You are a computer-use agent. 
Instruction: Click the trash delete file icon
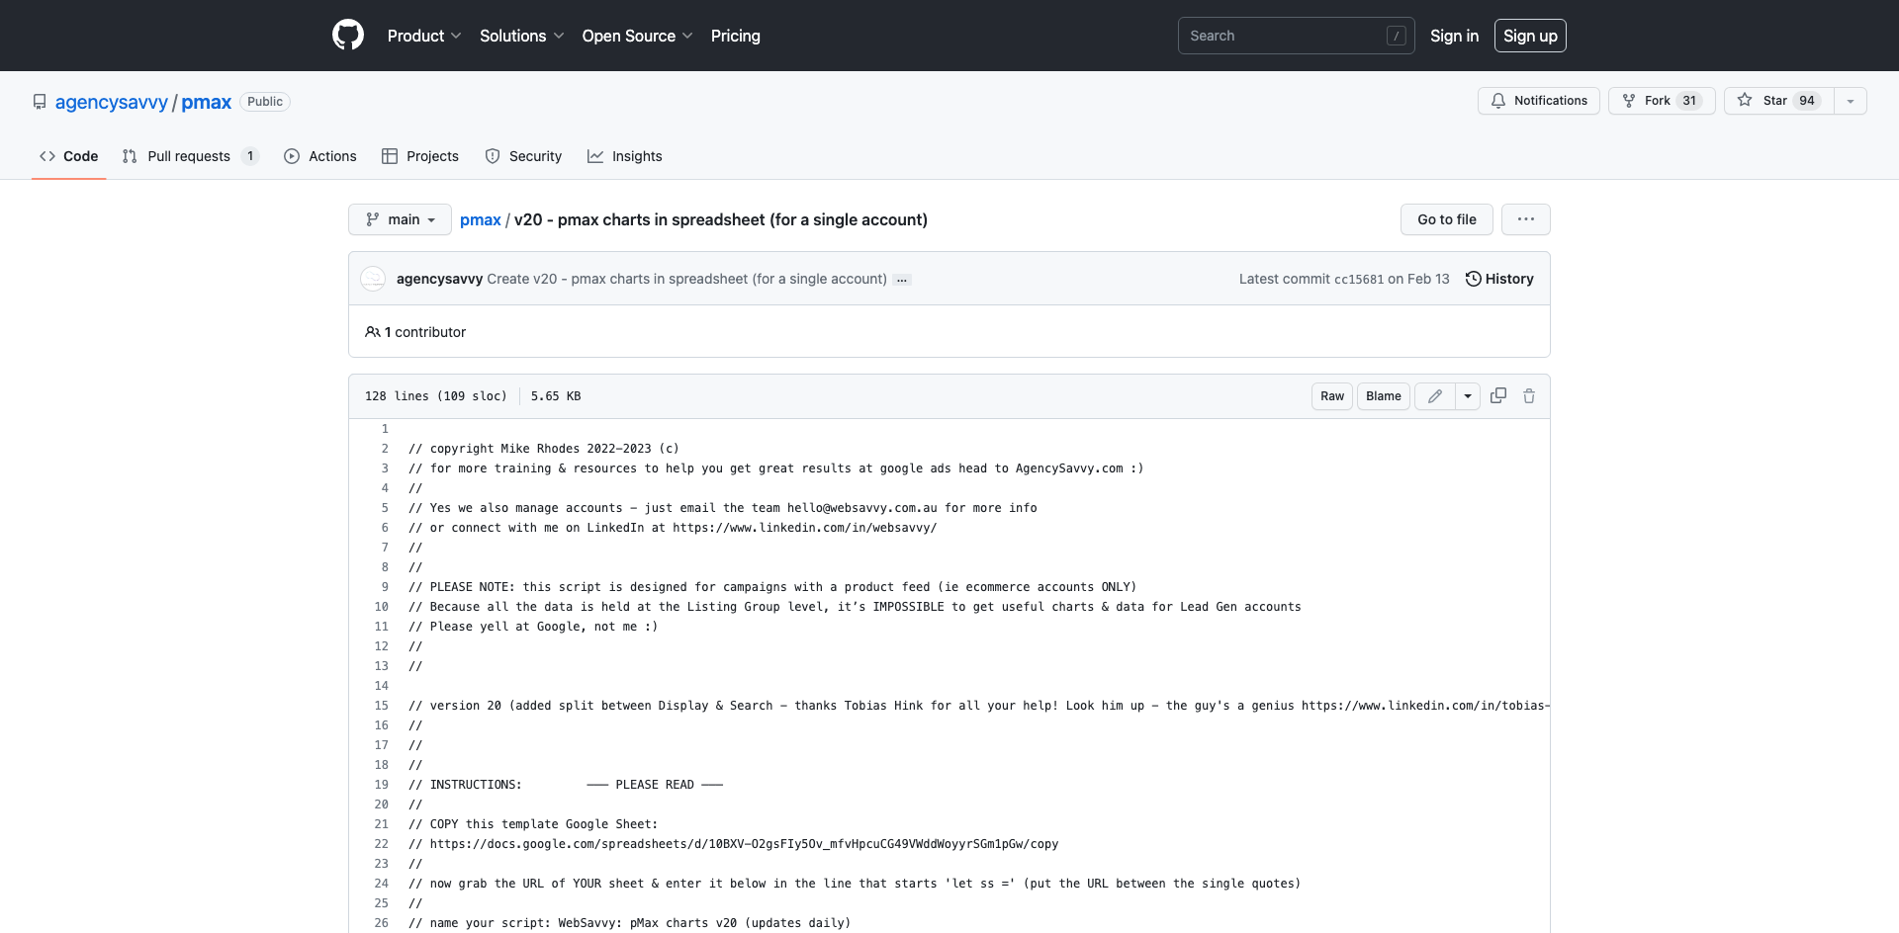pyautogui.click(x=1529, y=396)
